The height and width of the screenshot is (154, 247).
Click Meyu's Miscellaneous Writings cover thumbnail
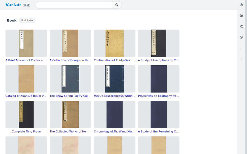(115, 79)
